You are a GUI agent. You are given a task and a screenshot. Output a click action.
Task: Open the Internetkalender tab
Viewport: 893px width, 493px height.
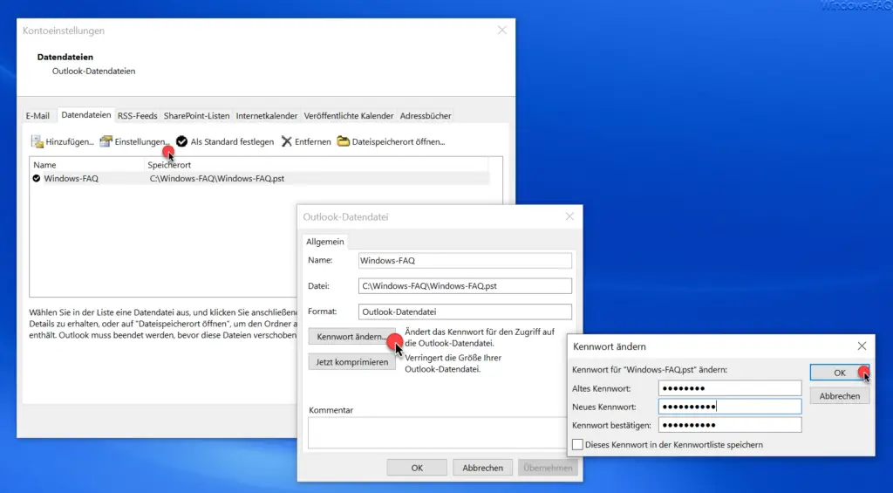coord(267,116)
